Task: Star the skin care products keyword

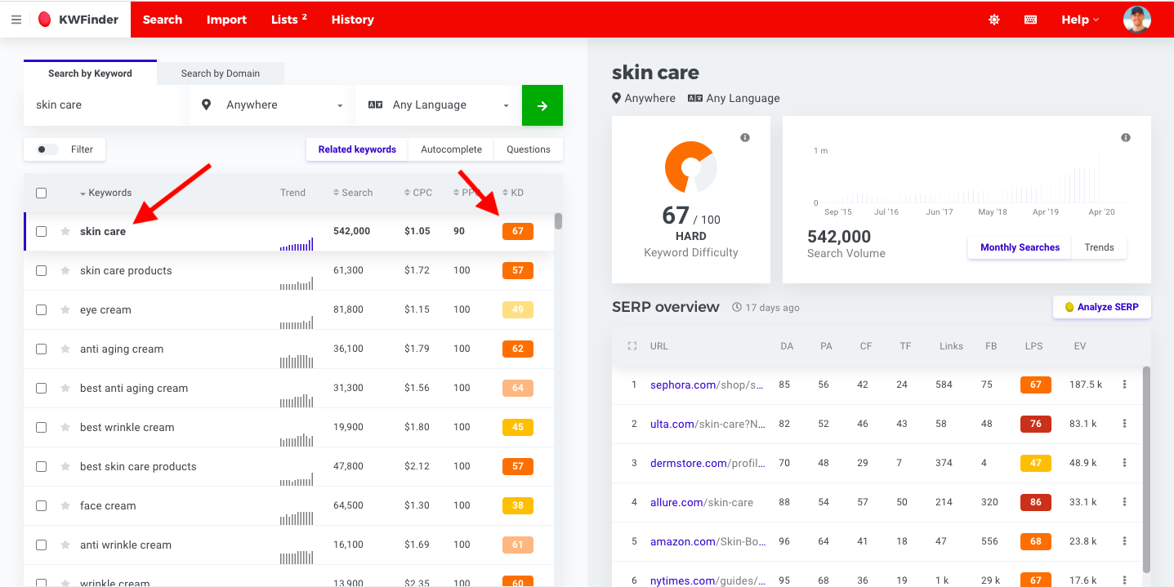Action: coord(65,270)
